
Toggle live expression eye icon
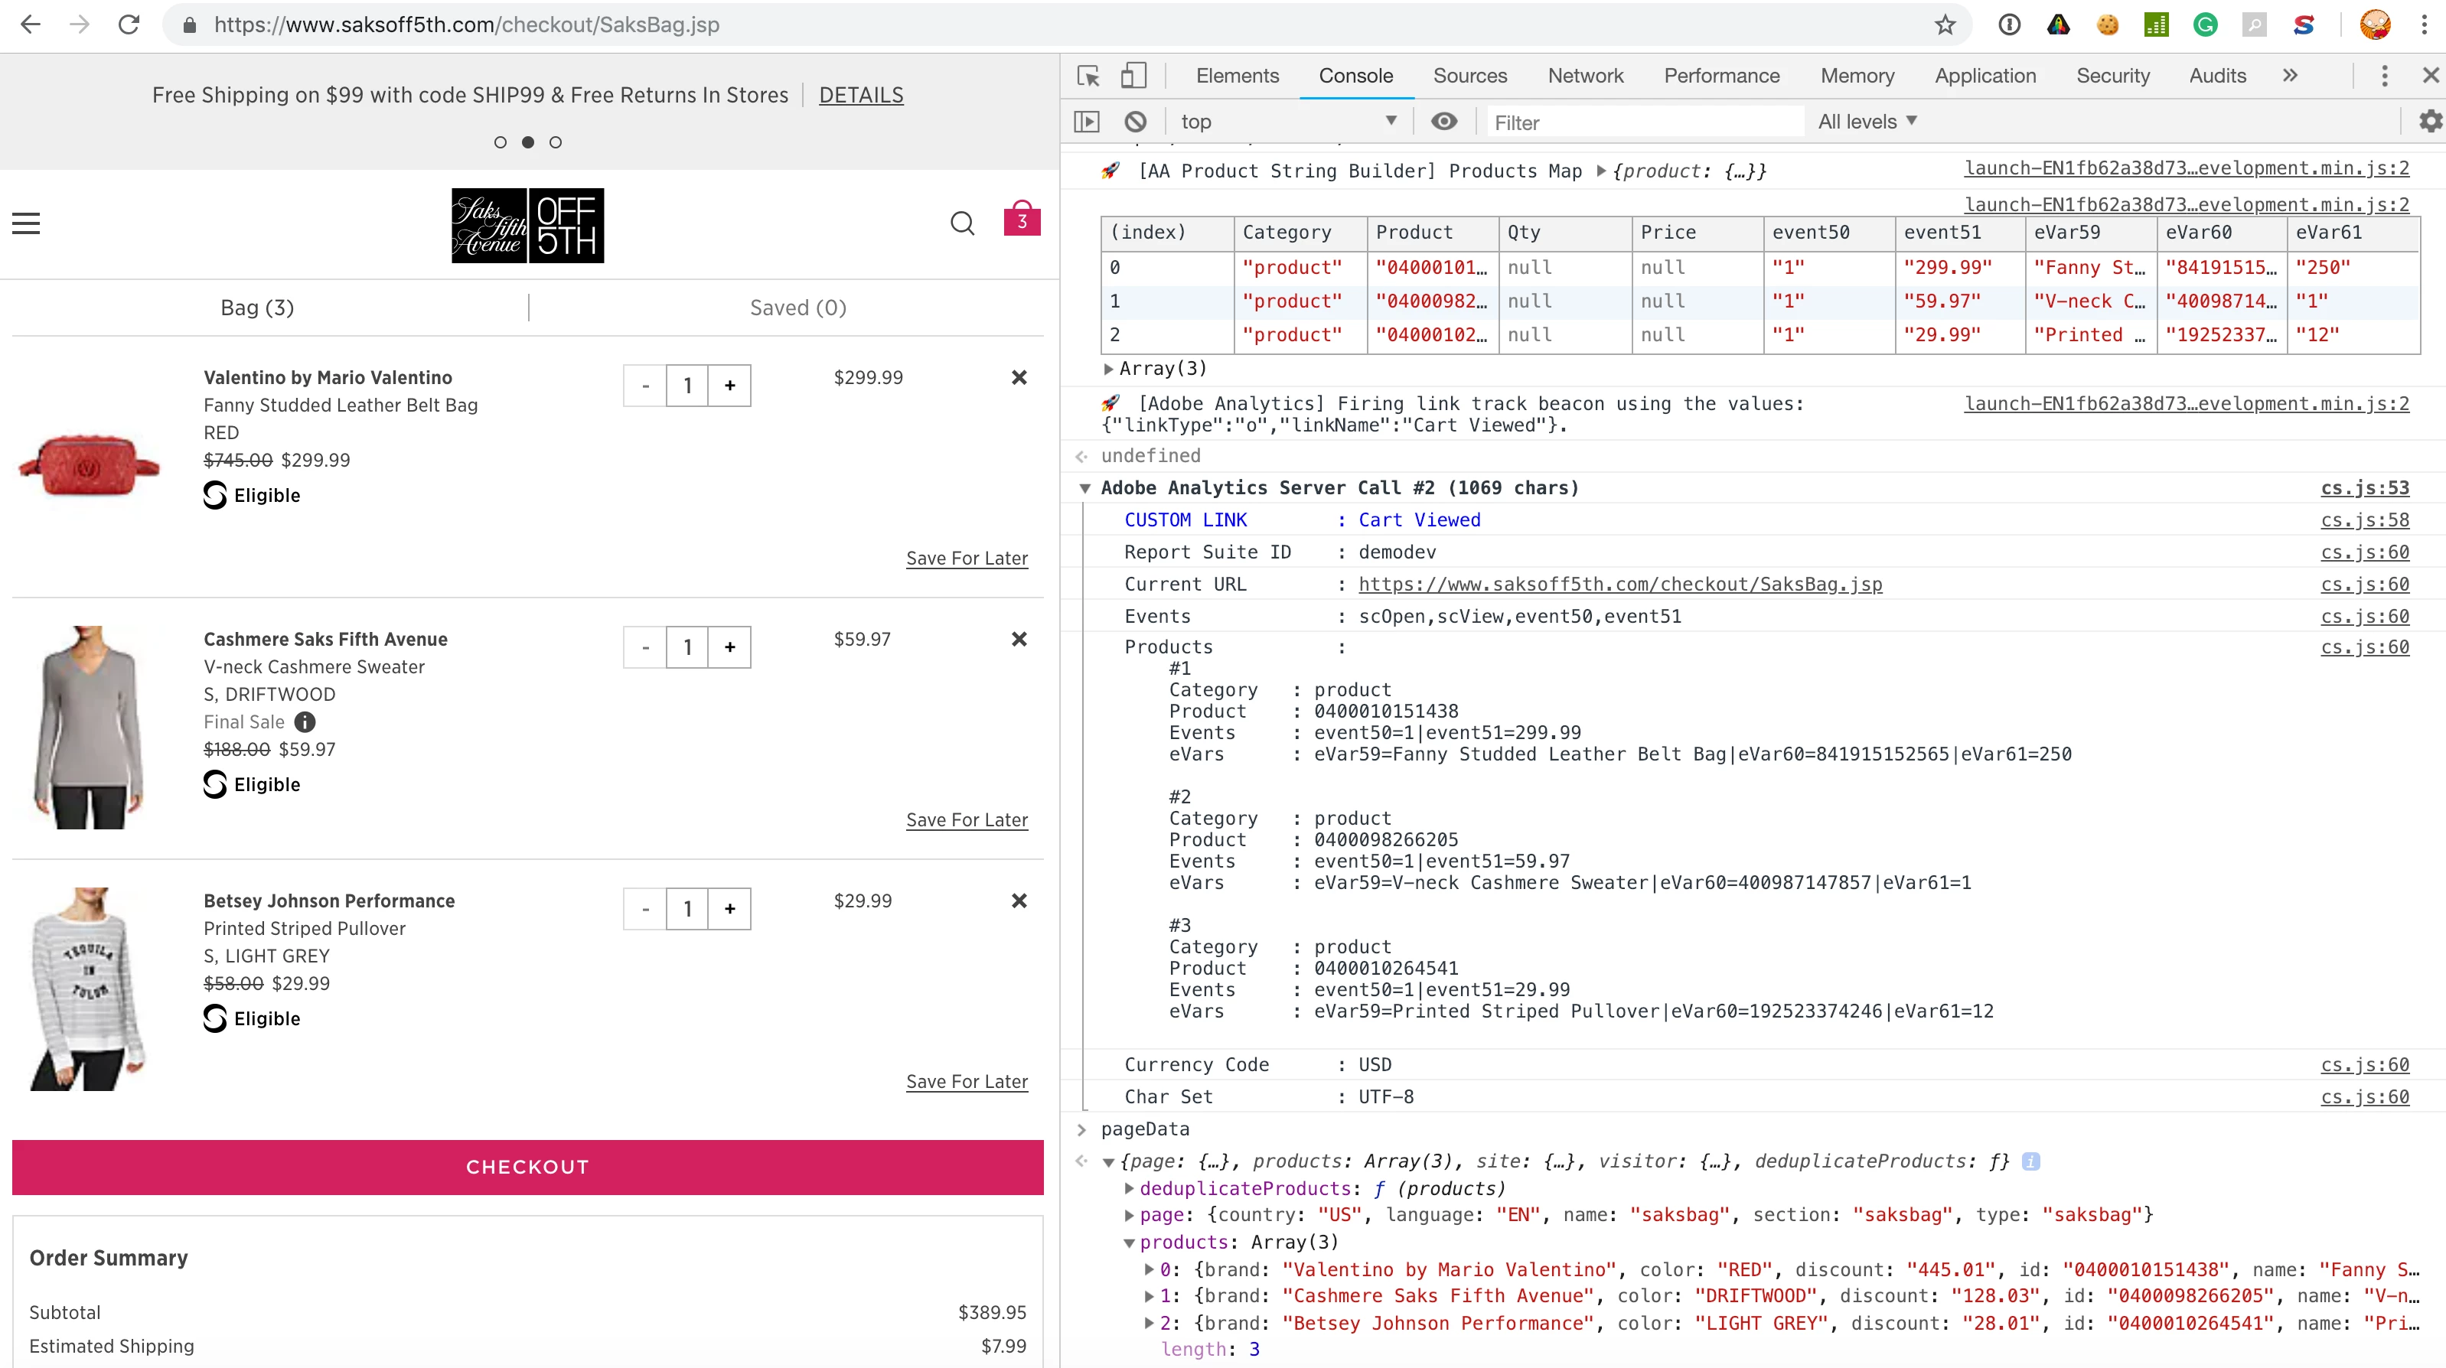pos(1443,122)
